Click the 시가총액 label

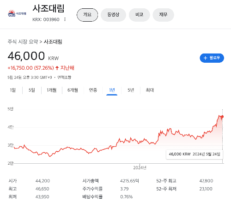(91, 181)
